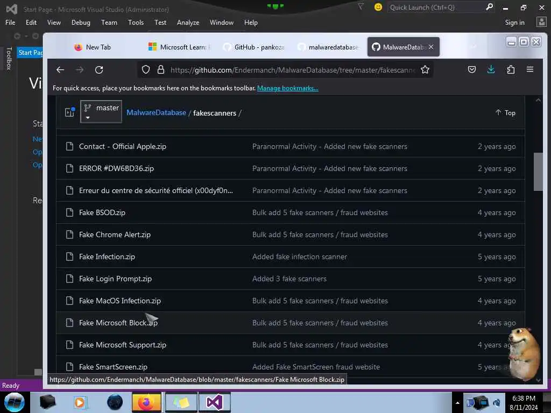Open the sticky notes taskbar icon
Screen dimensions: 551x413
[x=181, y=402]
